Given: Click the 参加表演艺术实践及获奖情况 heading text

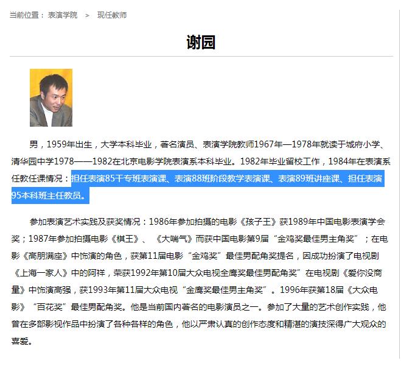Looking at the screenshot, I should pos(85,222).
